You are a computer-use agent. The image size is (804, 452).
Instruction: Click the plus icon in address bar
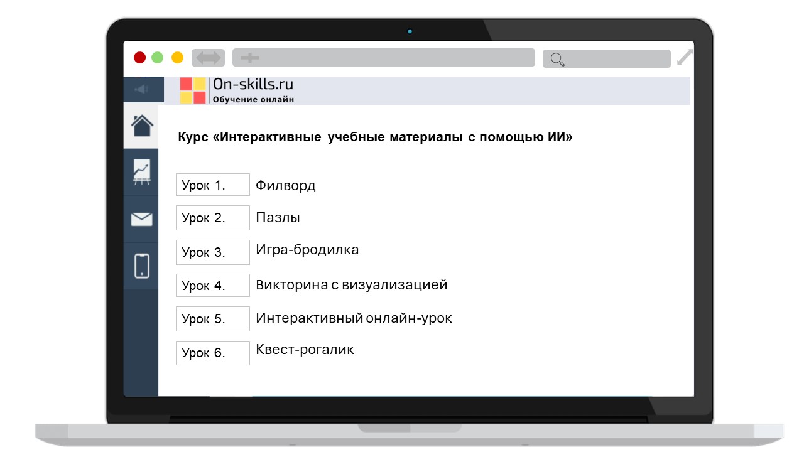(250, 58)
